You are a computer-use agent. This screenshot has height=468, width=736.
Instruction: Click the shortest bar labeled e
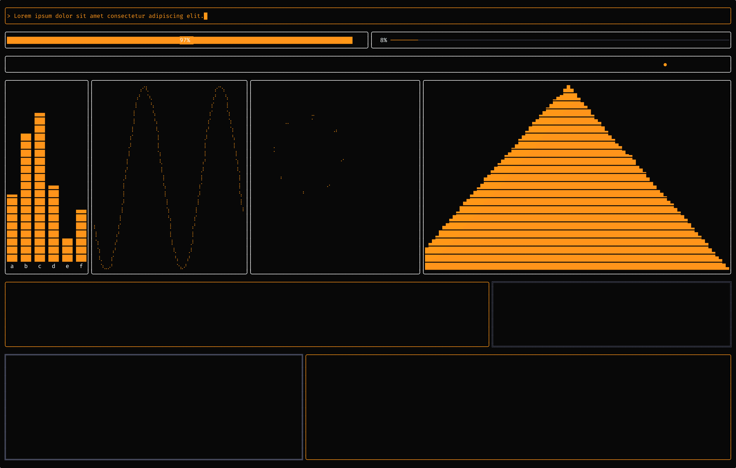tap(67, 250)
